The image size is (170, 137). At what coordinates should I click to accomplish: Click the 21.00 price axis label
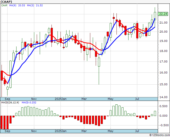click(x=163, y=23)
